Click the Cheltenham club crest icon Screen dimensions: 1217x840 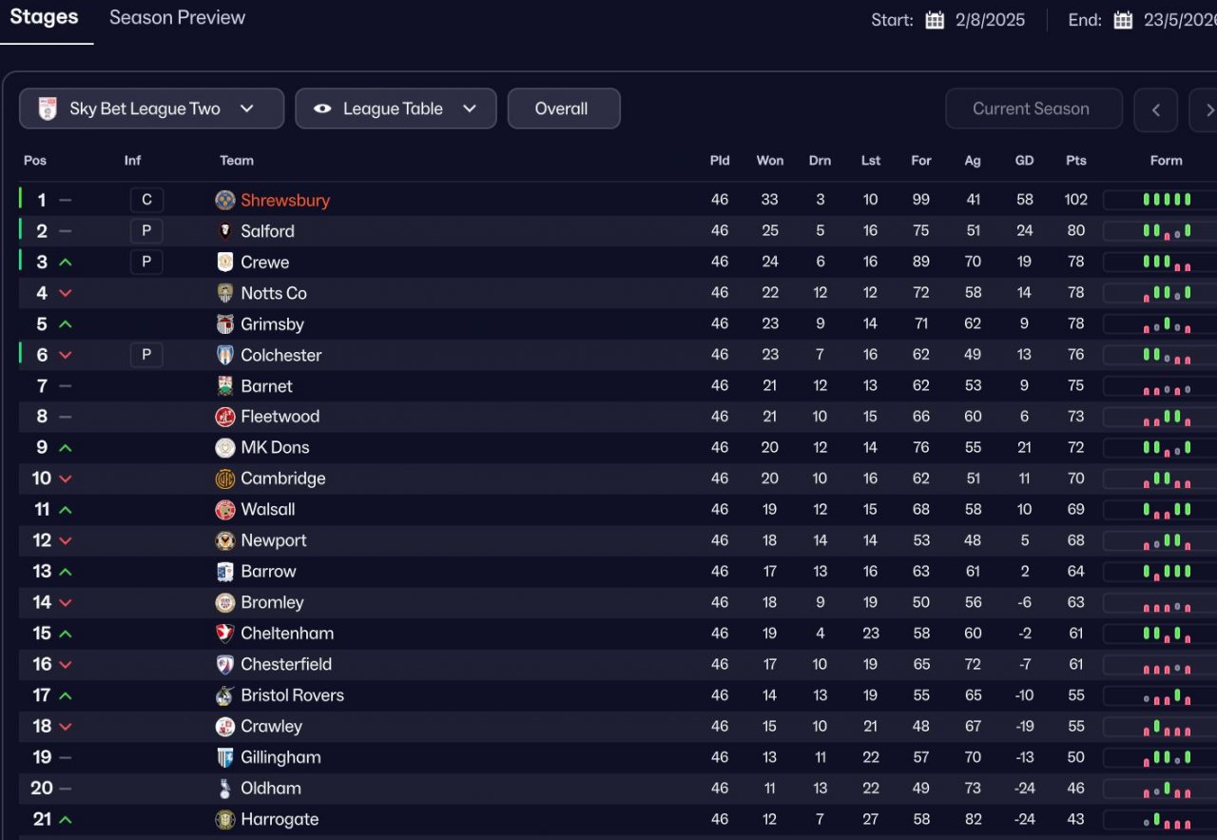(225, 634)
